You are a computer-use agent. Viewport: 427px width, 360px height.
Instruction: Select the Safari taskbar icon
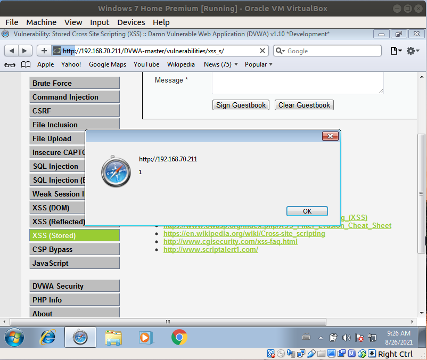click(80, 337)
